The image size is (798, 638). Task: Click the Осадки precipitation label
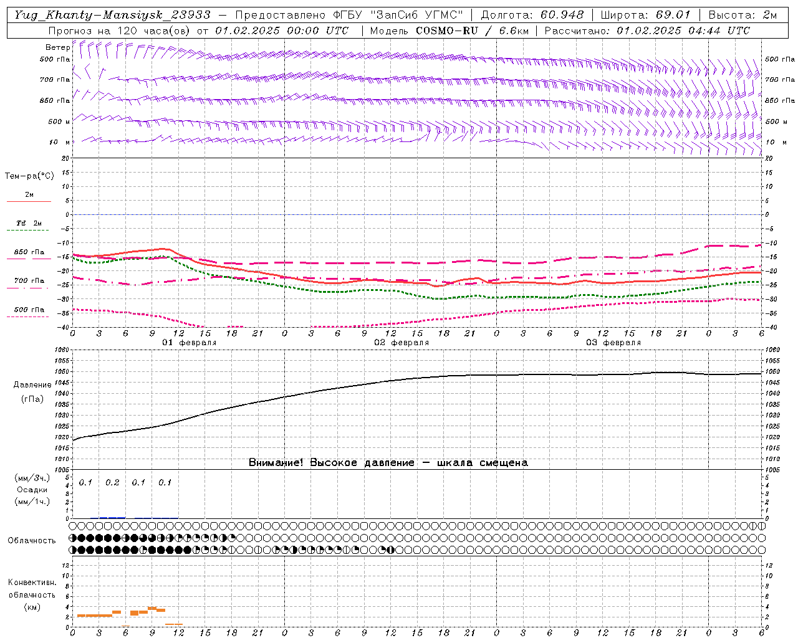32,490
